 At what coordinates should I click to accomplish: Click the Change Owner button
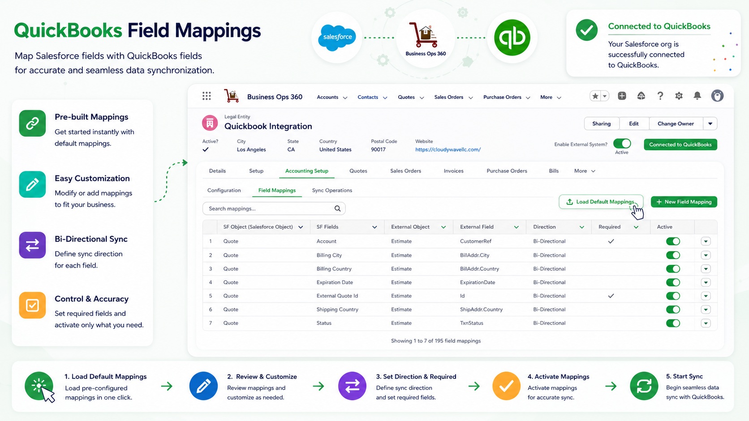coord(676,123)
